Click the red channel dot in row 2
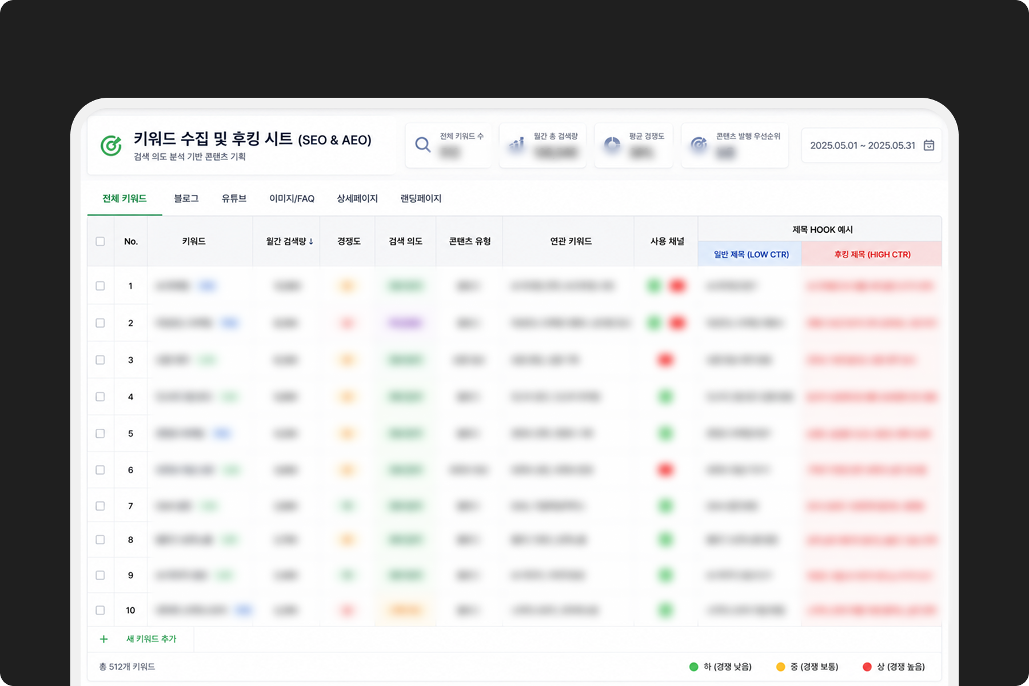 tap(677, 323)
